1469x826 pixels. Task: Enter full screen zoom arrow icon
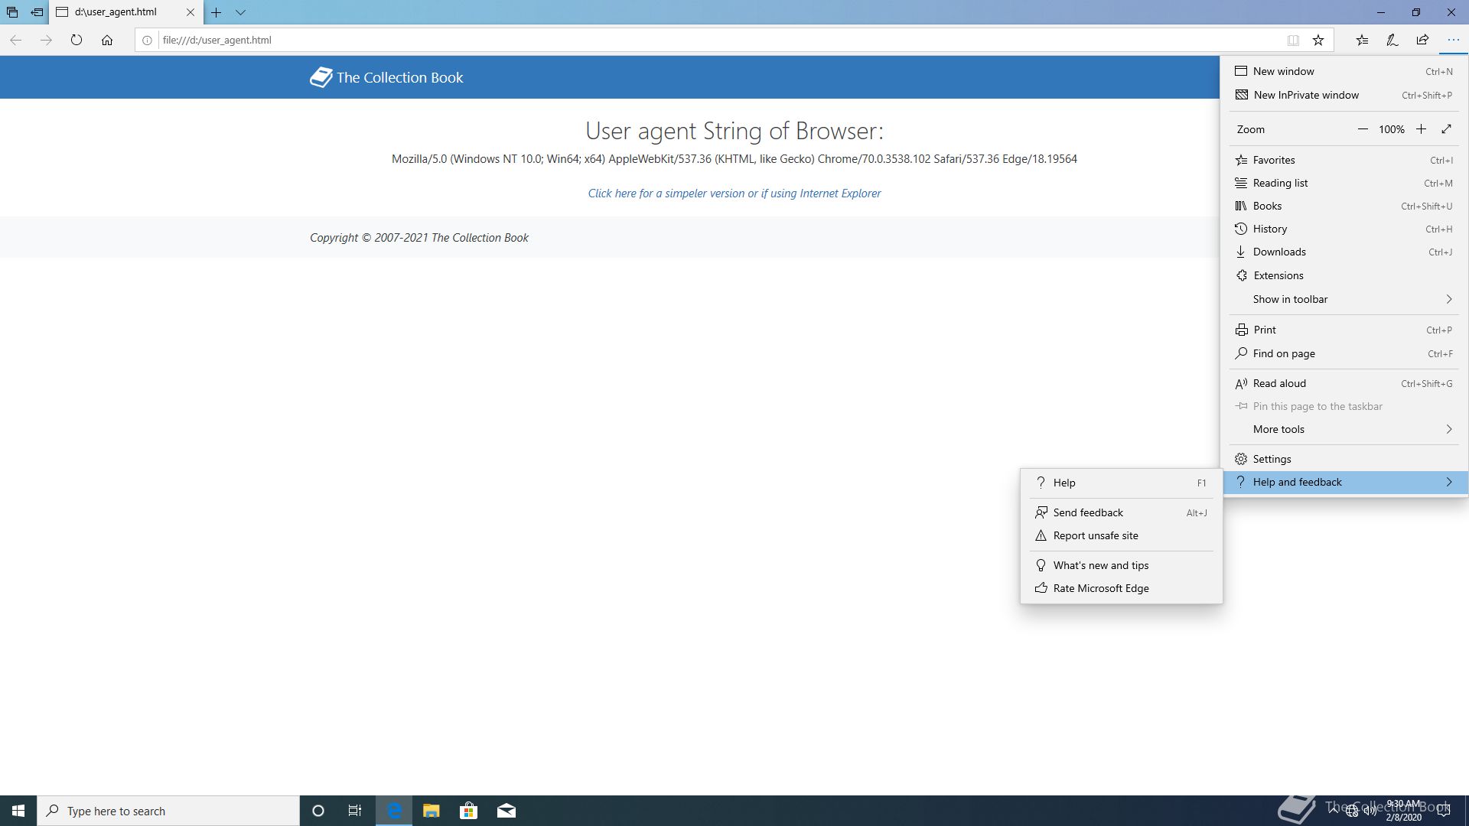coord(1446,129)
